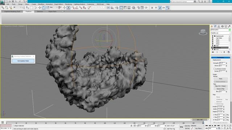Image resolution: width=232 pixels, height=130 pixels.
Task: Click the Orbit viewport navigation icon
Action: tap(228, 129)
